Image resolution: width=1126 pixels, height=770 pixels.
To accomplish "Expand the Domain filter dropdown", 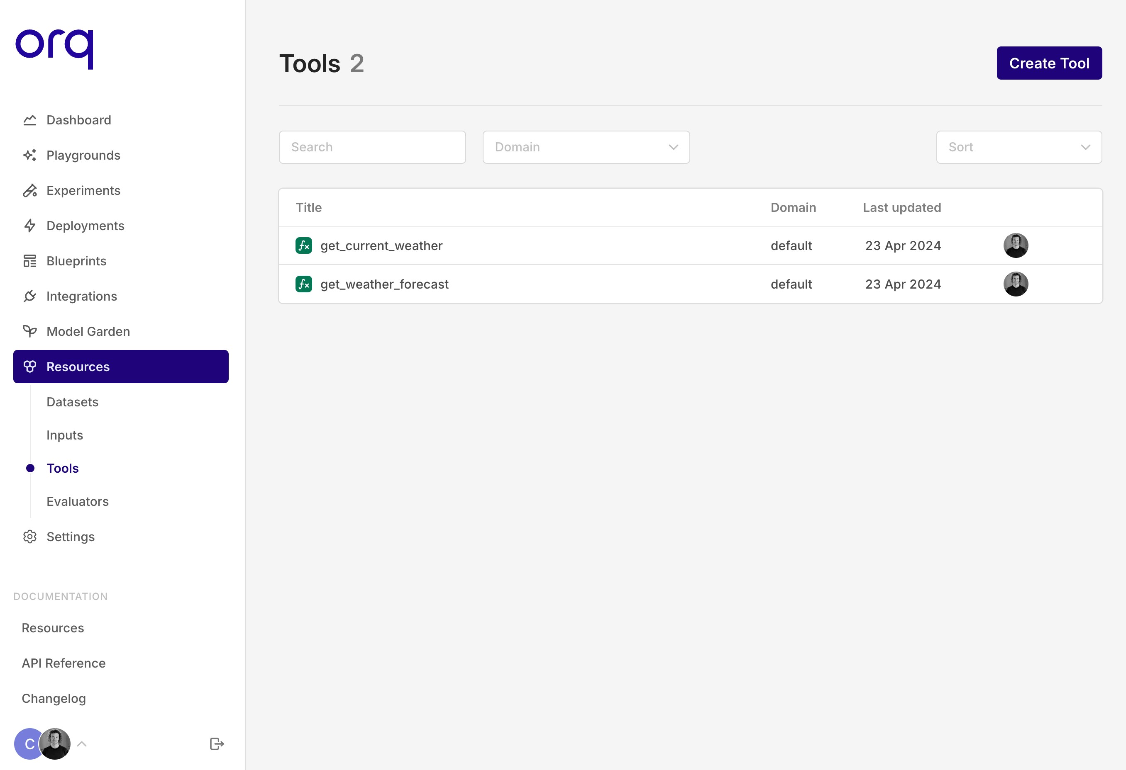I will [586, 147].
